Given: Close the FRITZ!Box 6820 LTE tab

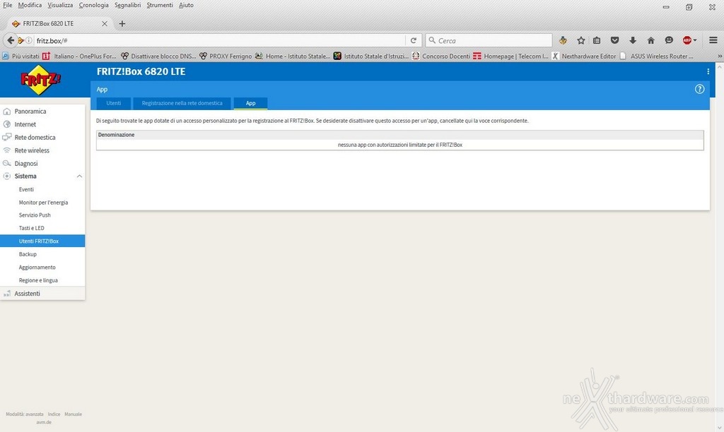Looking at the screenshot, I should (x=105, y=23).
